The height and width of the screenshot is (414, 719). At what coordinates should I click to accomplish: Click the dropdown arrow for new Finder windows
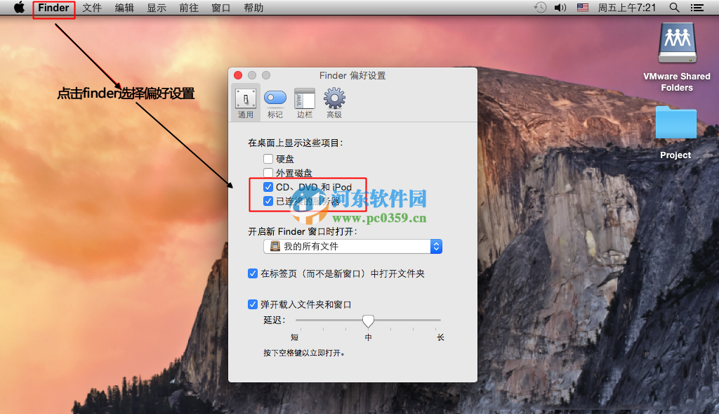coord(436,246)
